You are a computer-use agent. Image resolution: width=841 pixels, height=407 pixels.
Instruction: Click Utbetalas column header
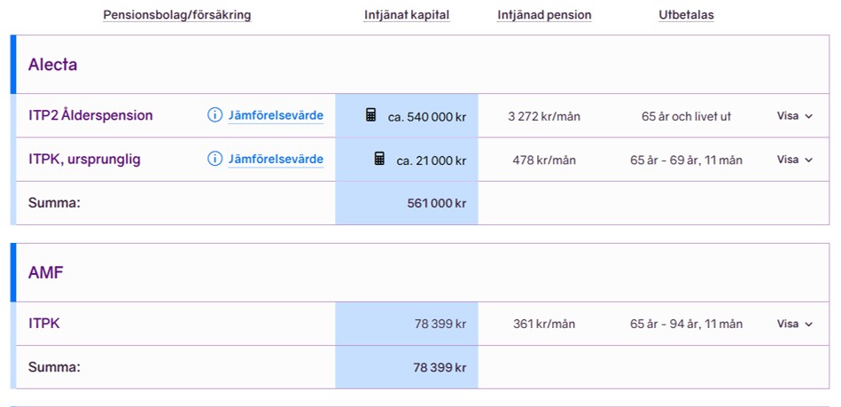pos(687,15)
